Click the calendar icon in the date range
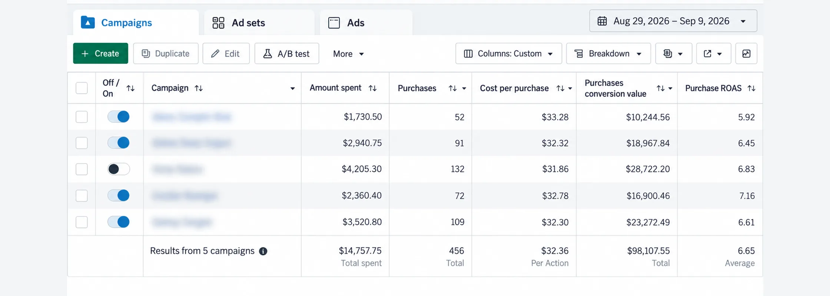 pyautogui.click(x=602, y=21)
